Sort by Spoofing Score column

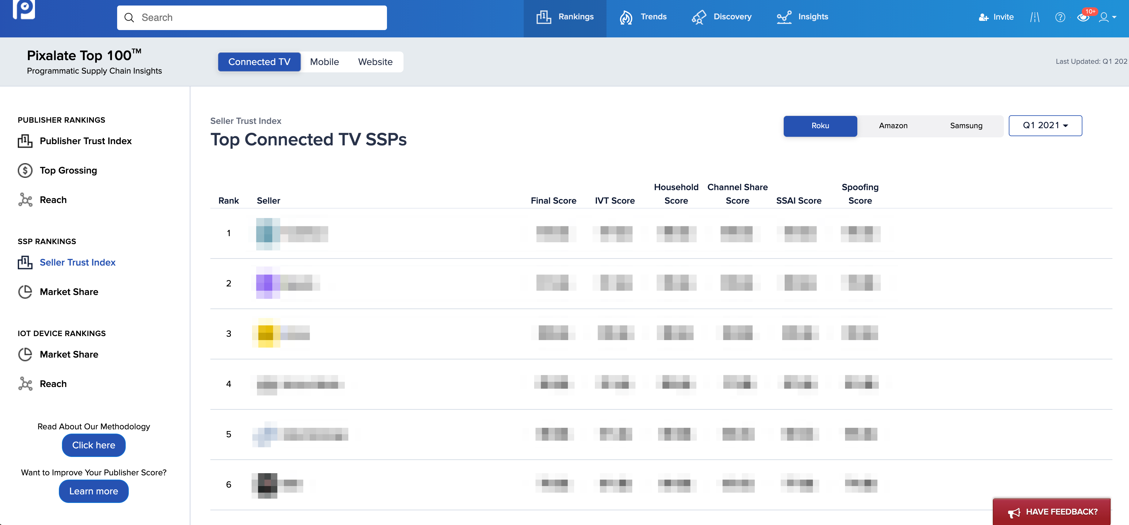point(860,194)
